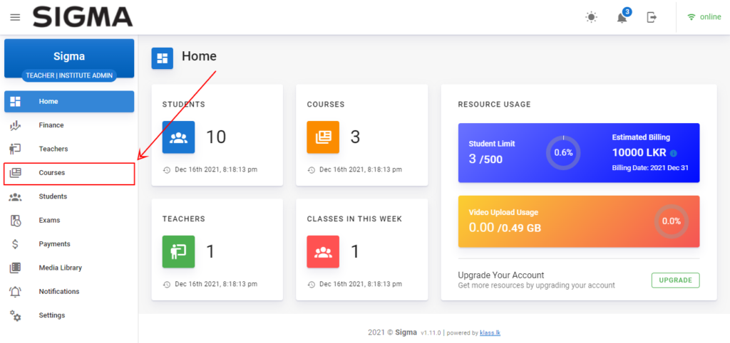Click the orange Courses card icon

323,137
